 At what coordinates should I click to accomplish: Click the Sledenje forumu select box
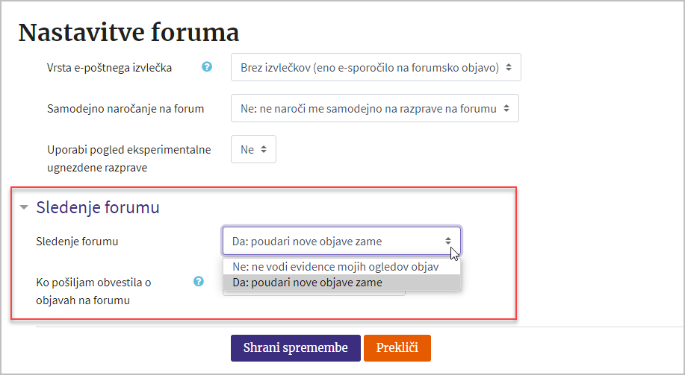341,241
